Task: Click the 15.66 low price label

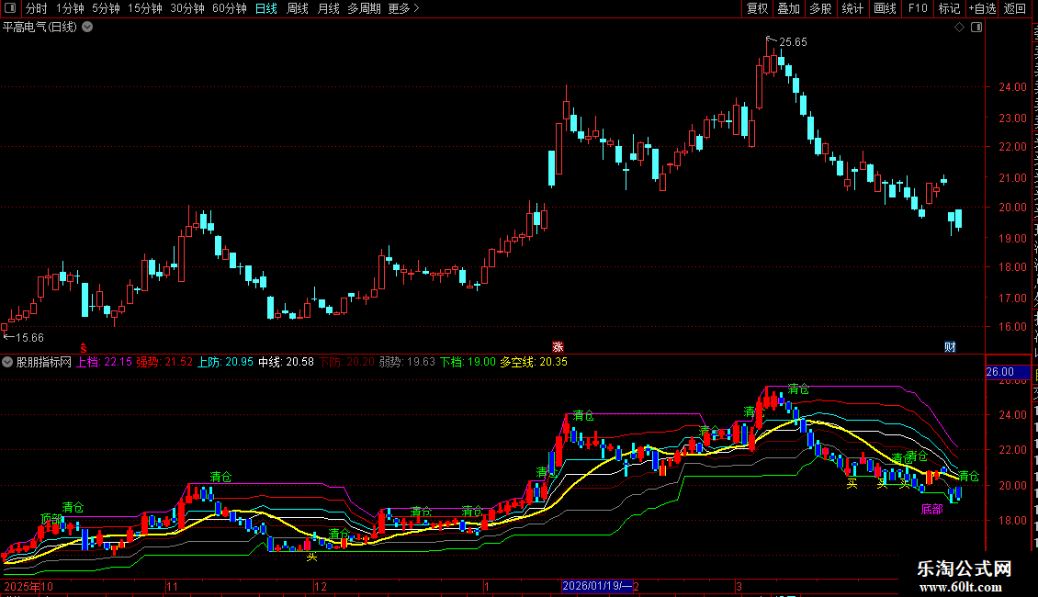Action: coord(29,338)
